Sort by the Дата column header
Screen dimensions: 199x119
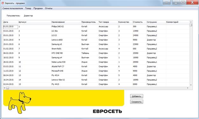(10, 22)
